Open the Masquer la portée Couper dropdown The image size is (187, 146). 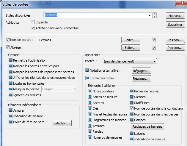75,89
